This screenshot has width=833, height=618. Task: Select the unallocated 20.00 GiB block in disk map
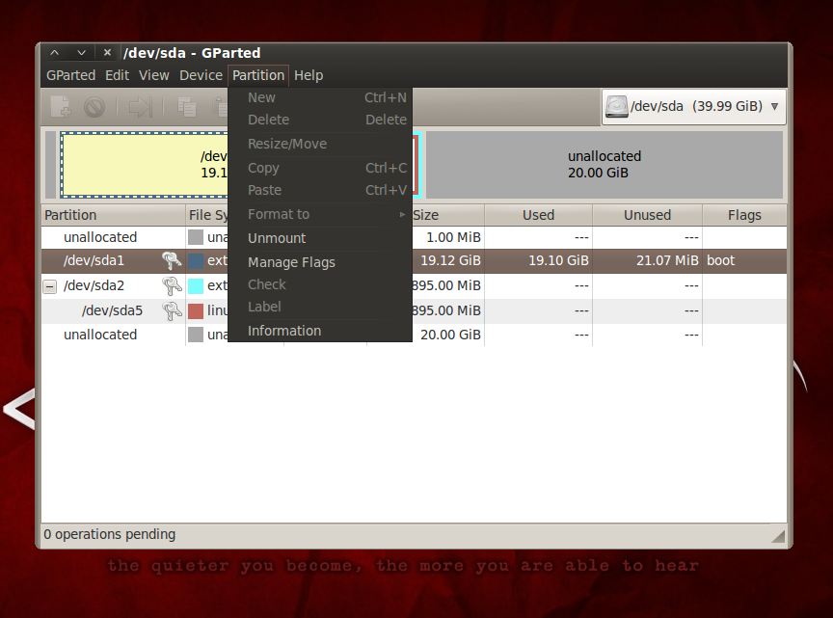pos(605,165)
